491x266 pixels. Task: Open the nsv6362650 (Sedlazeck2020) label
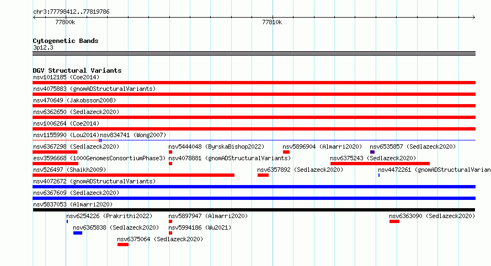point(76,112)
